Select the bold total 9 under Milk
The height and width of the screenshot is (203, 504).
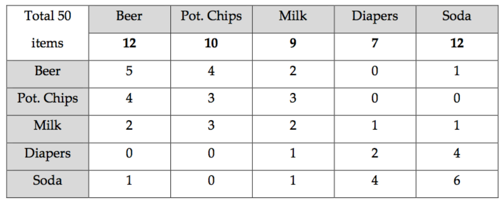pyautogui.click(x=293, y=43)
